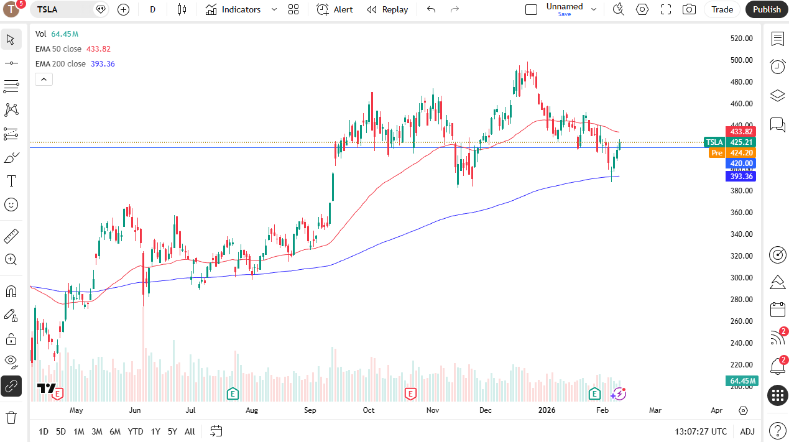Open candlestick chart style selector
This screenshot has width=789, height=442.
182,9
